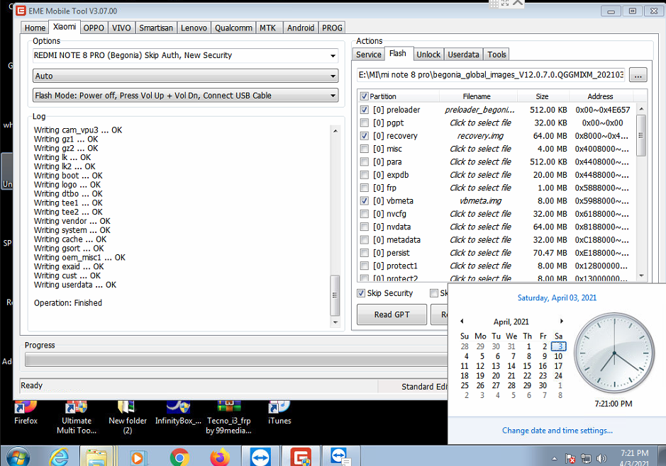Open the Flash Mode dropdown
Screen dimensions: 666x466
coord(186,96)
